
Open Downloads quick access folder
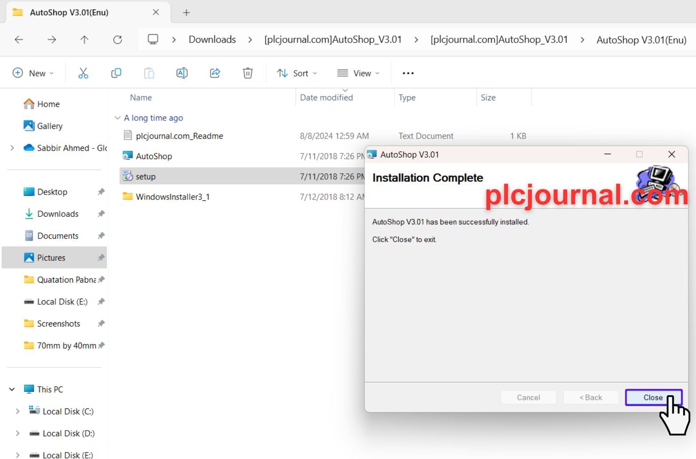(51, 214)
